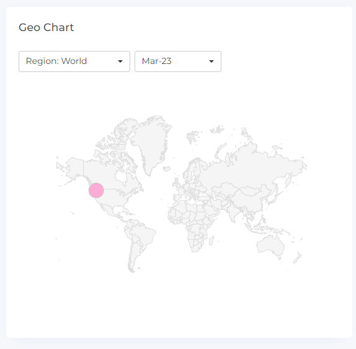Open the Region: World dropdown
The width and height of the screenshot is (356, 349).
74,61
